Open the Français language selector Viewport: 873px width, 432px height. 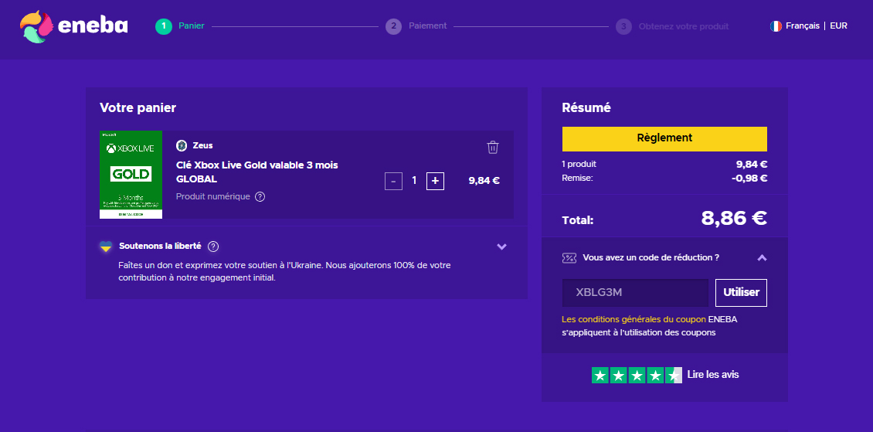[802, 26]
